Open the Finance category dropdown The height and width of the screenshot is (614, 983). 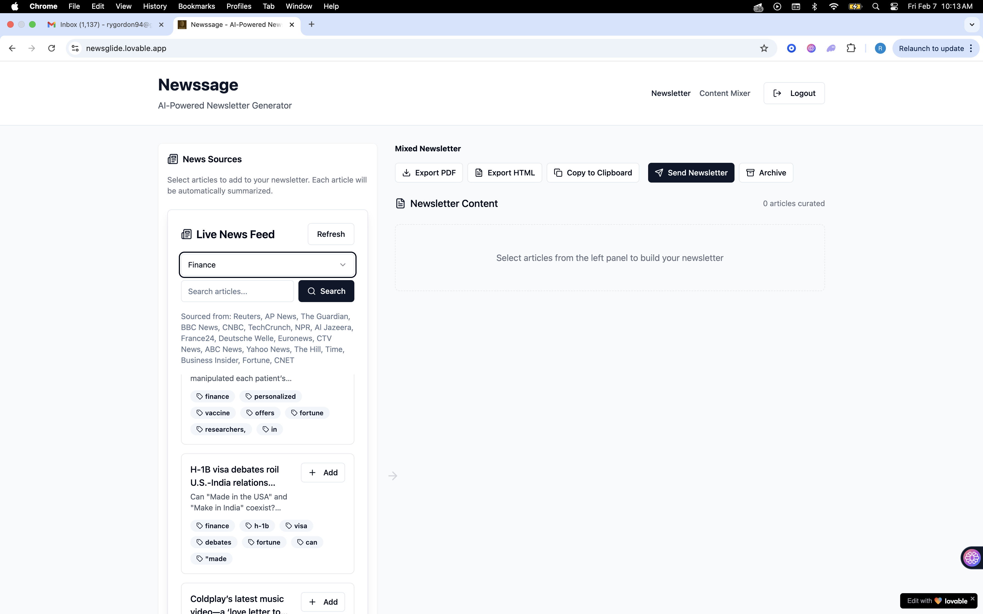click(268, 265)
